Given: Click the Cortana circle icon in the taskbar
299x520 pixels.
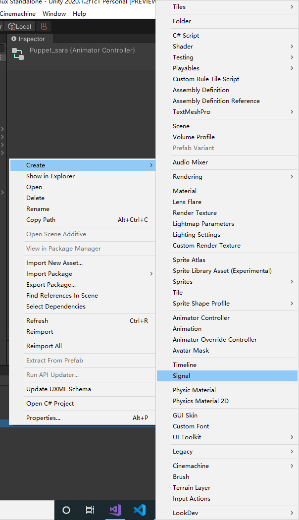Looking at the screenshot, I should pyautogui.click(x=66, y=510).
